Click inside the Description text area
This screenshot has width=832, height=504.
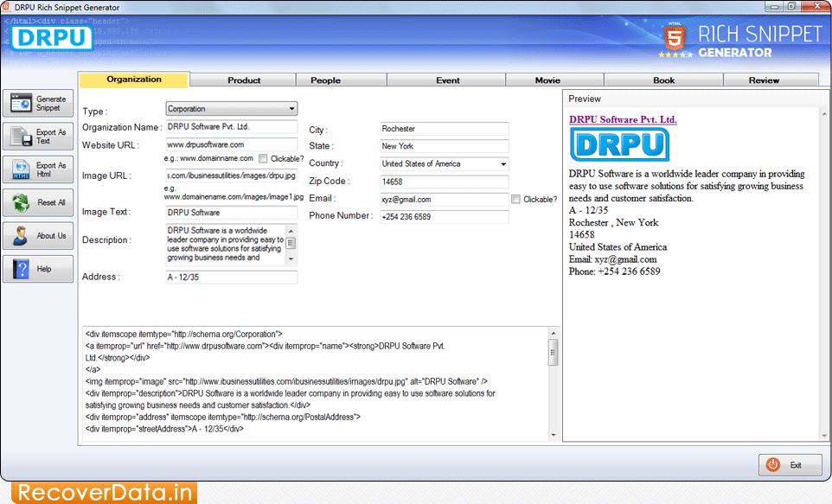click(226, 245)
